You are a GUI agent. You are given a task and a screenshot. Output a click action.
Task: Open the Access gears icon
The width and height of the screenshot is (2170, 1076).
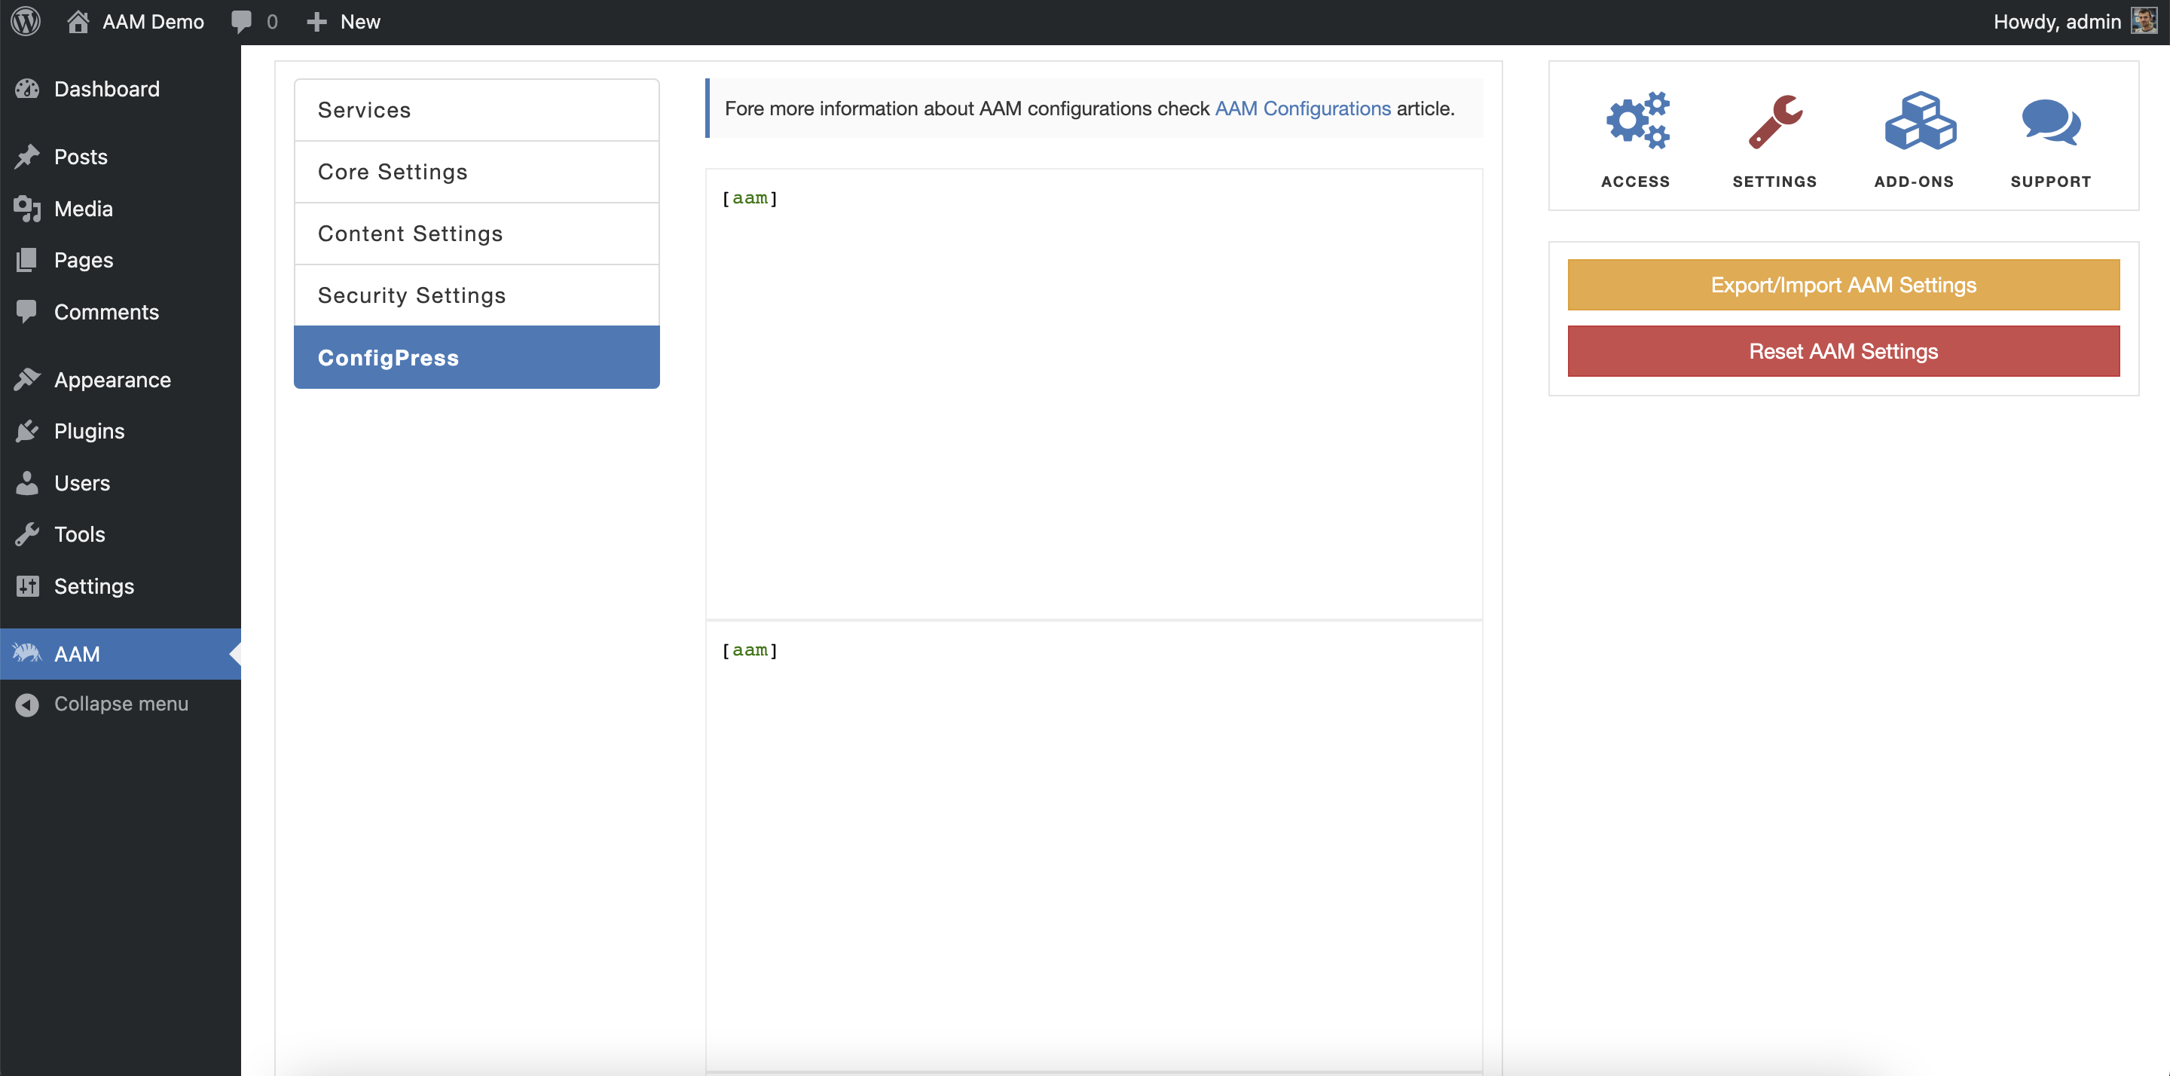pos(1635,121)
